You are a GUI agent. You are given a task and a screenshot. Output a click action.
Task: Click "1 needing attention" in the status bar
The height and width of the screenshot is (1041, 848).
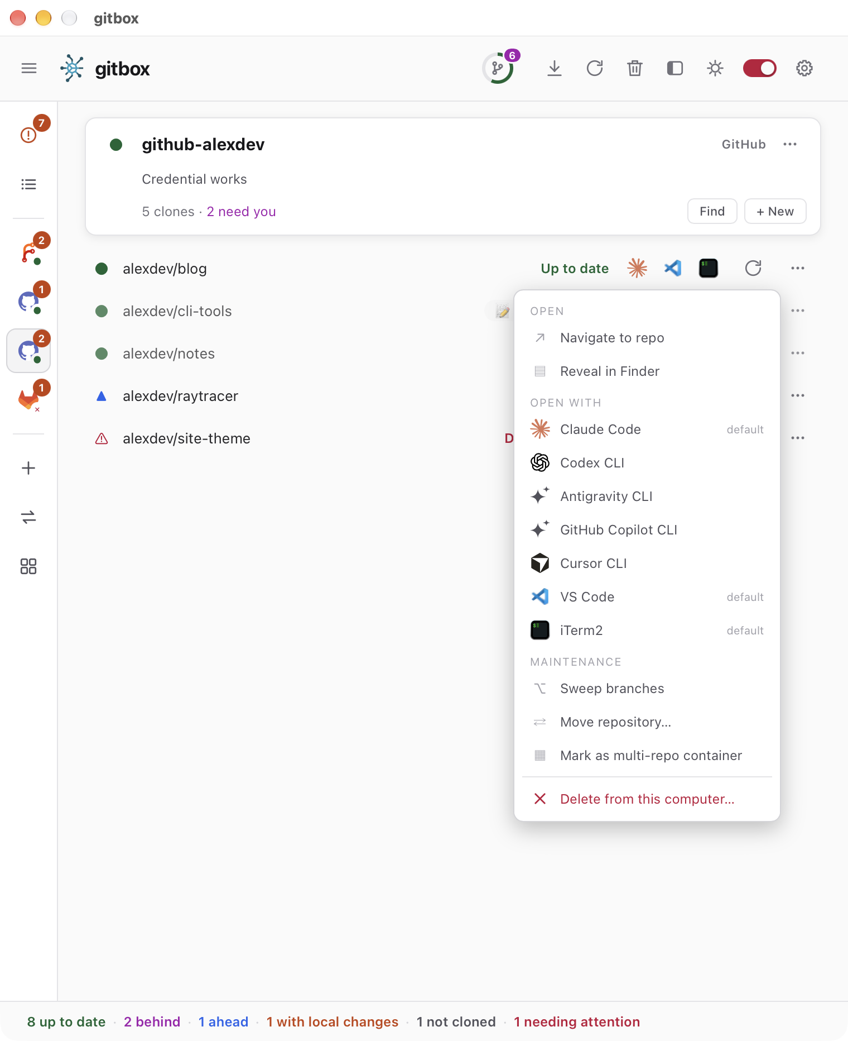click(x=577, y=1021)
